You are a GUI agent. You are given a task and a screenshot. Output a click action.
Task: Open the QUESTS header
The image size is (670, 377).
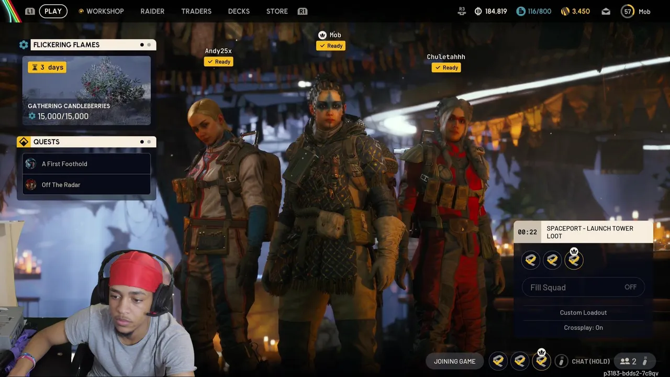93,142
